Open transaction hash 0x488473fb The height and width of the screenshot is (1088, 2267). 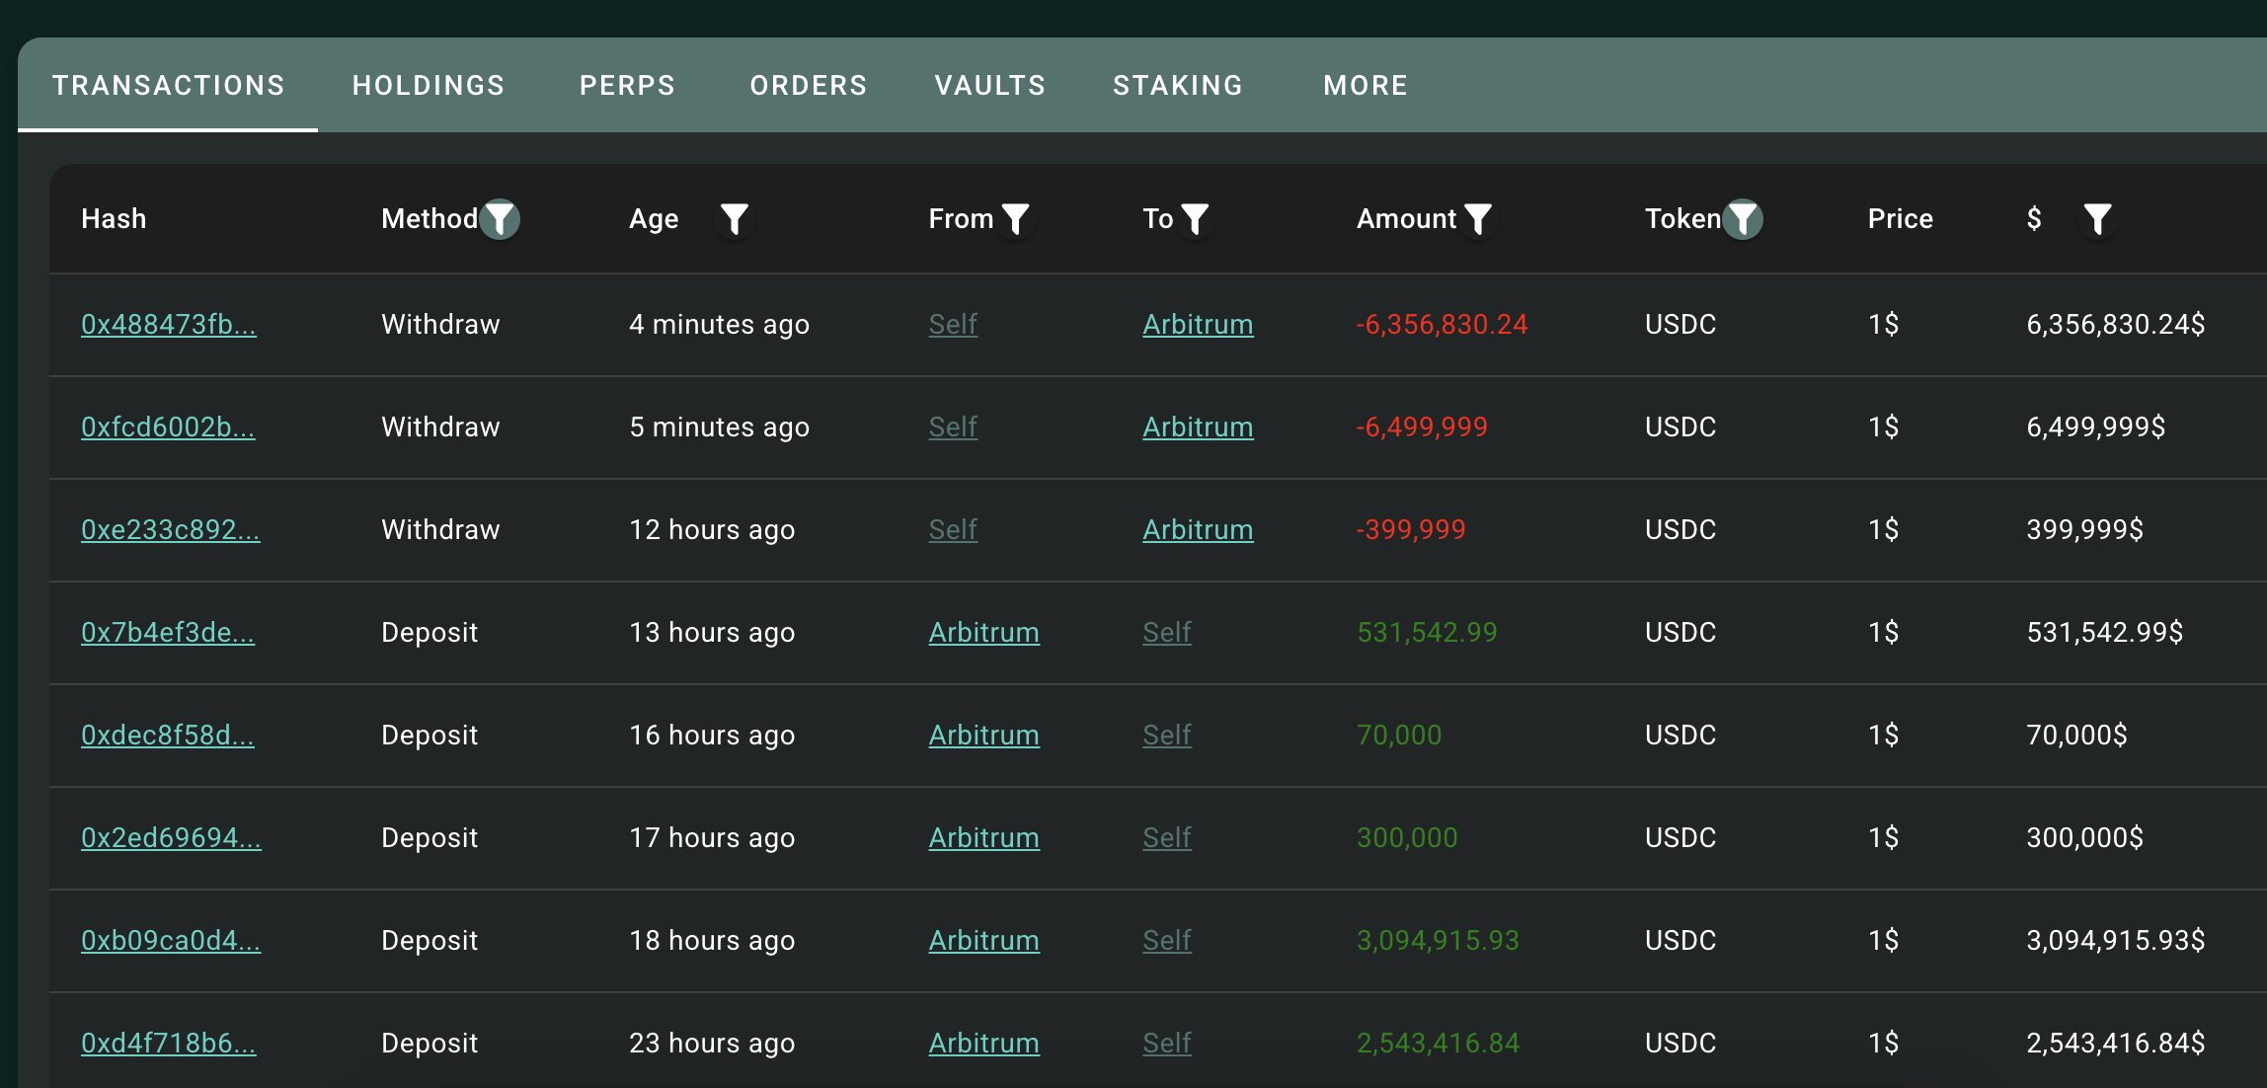click(x=168, y=325)
